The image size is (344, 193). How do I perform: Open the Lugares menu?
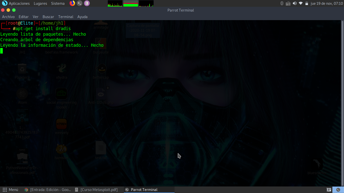[x=40, y=4]
